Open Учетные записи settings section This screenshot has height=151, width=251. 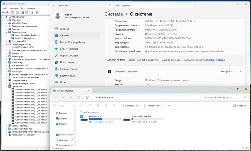point(76,69)
